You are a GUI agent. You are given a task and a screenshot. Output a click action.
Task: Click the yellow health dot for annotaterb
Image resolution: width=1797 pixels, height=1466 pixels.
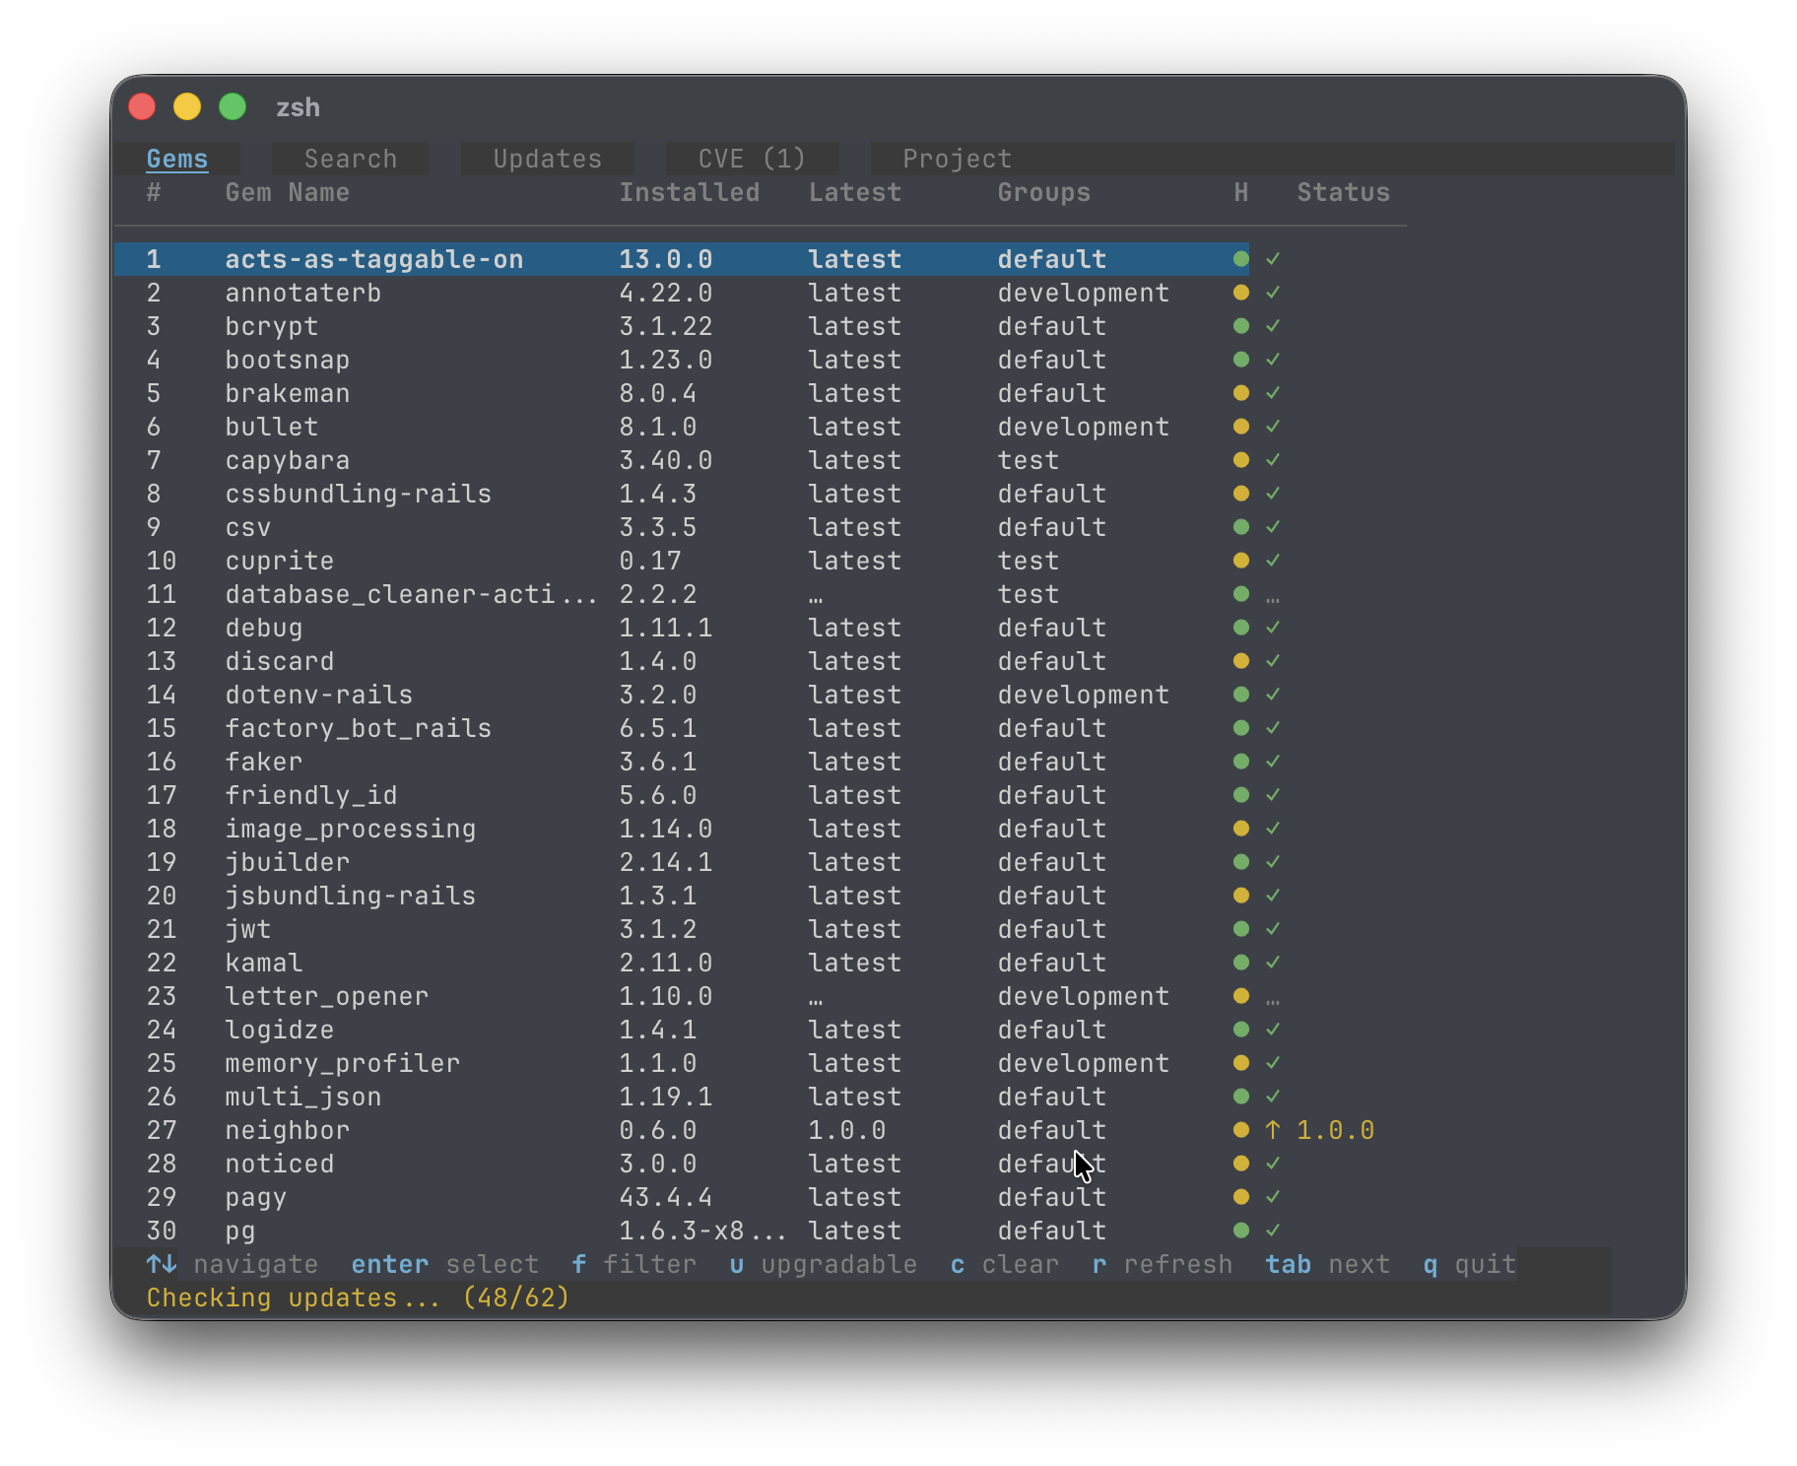click(x=1240, y=293)
